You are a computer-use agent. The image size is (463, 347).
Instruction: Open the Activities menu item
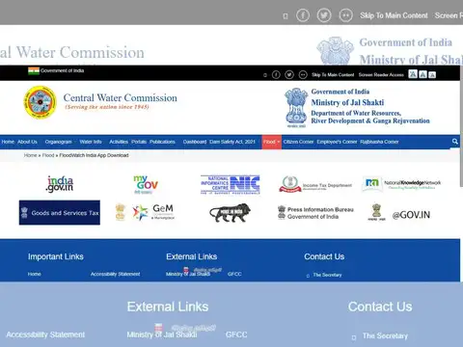tap(119, 142)
